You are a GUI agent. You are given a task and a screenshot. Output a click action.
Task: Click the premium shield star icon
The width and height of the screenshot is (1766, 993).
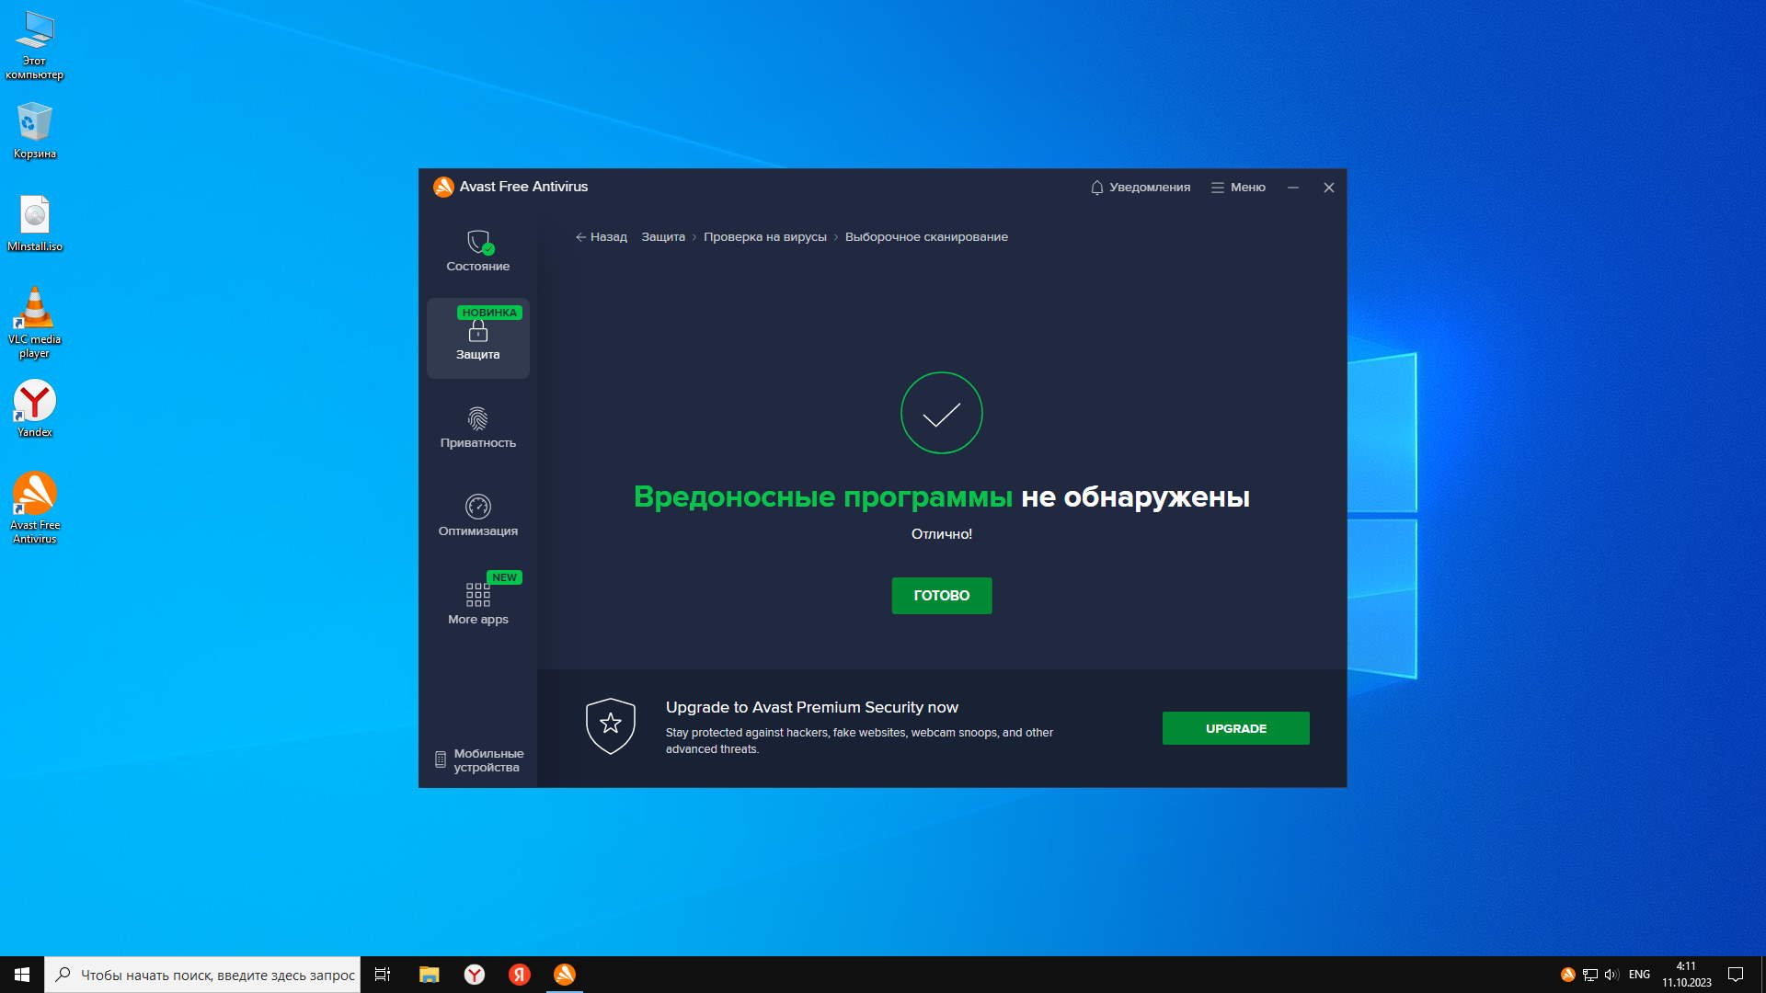coord(611,725)
